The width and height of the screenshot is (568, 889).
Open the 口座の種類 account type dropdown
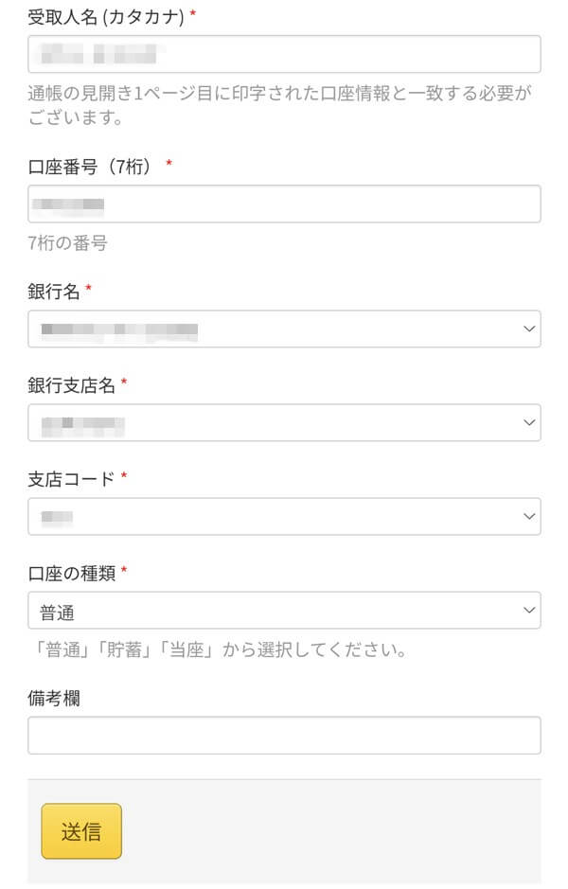click(x=284, y=610)
